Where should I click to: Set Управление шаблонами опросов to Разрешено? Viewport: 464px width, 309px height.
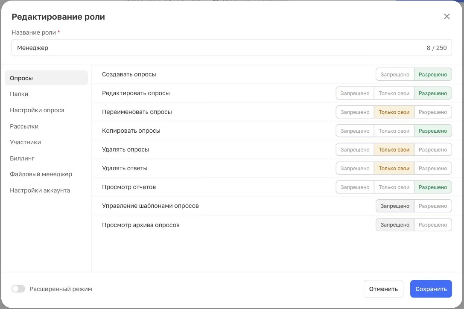click(x=433, y=206)
